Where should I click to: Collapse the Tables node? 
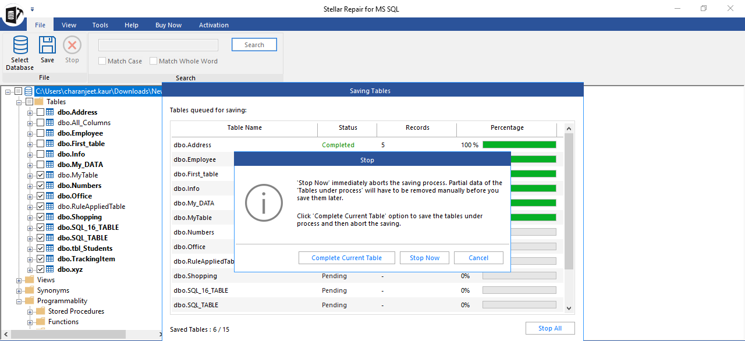(x=19, y=102)
